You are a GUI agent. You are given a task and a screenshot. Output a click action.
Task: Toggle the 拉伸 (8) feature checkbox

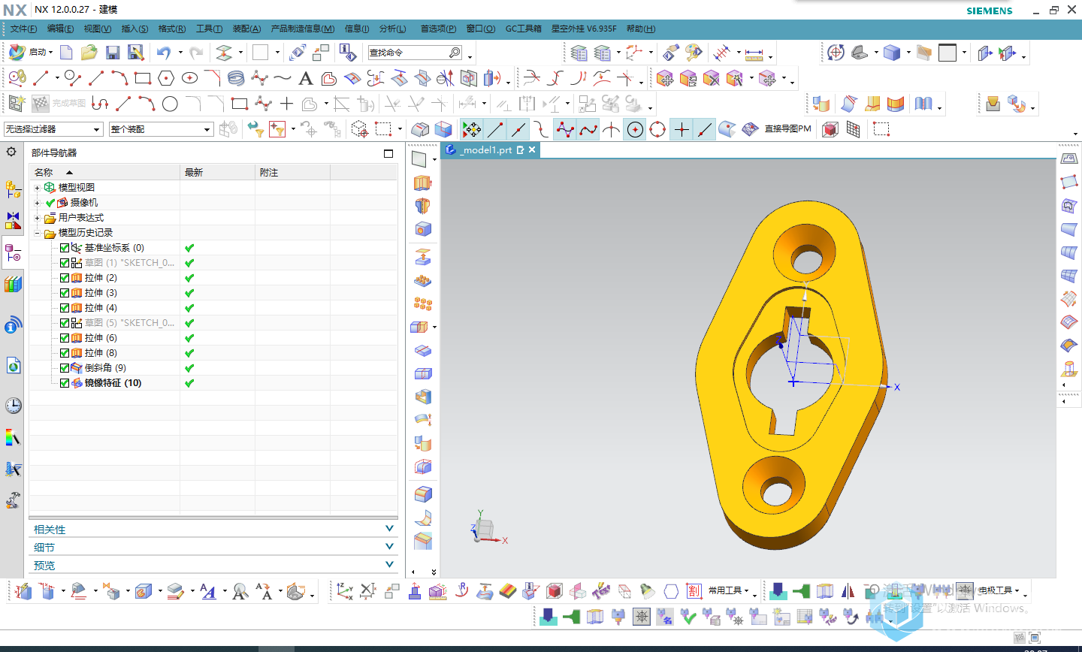click(x=65, y=353)
